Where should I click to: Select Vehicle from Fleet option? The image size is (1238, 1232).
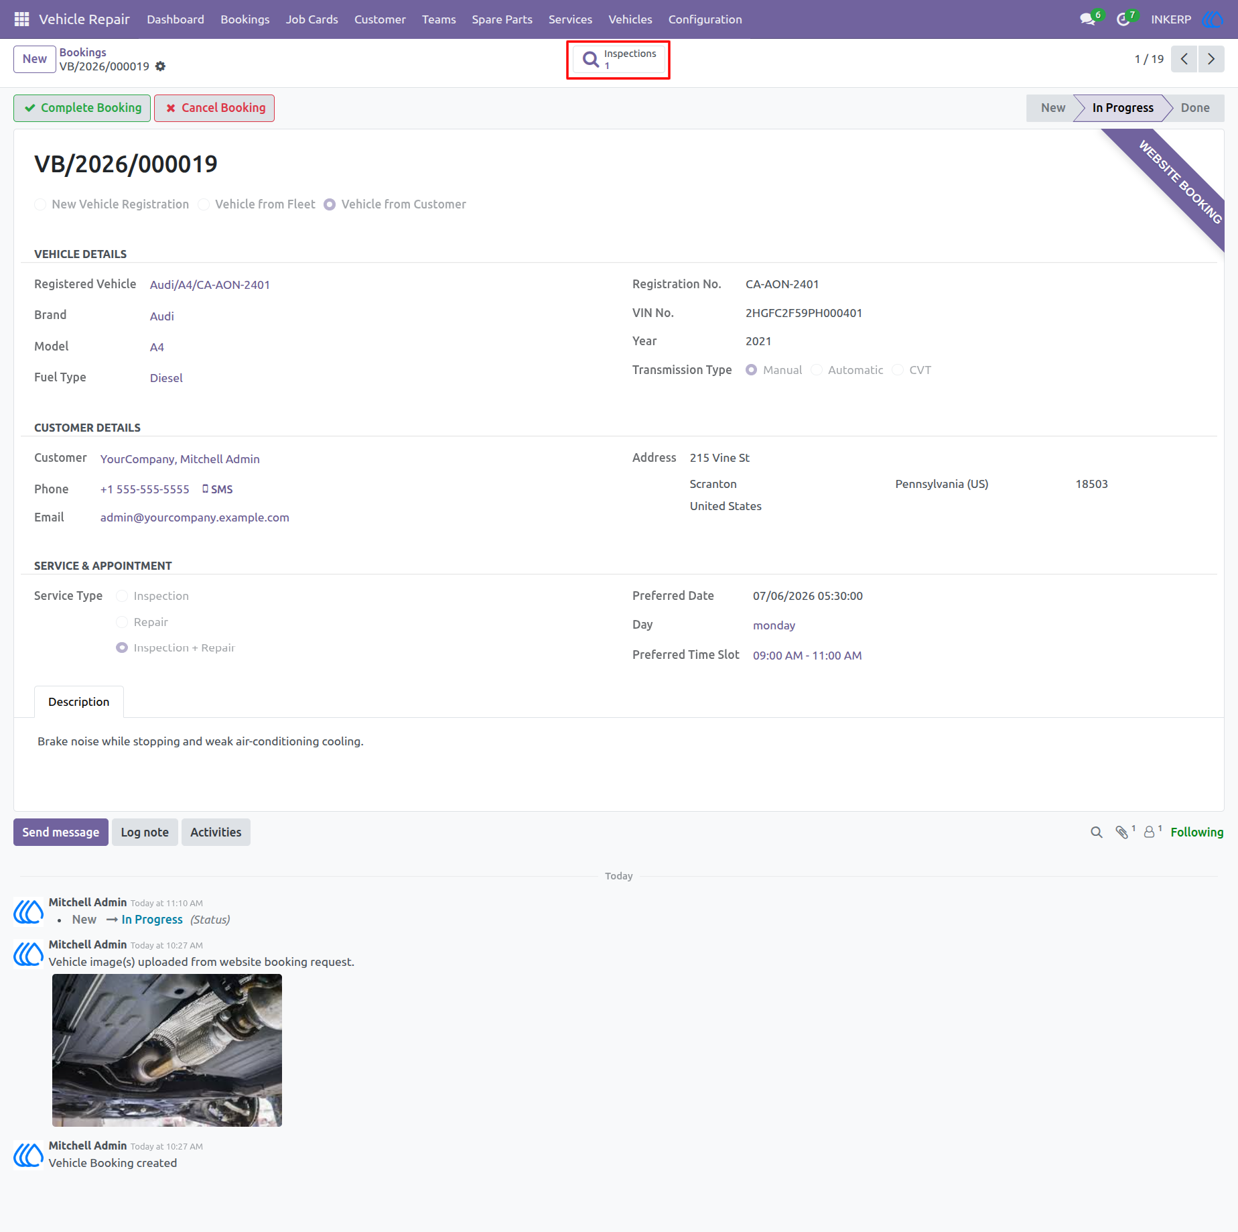204,204
